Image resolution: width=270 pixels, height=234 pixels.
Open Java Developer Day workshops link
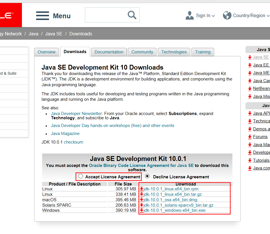tap(113, 126)
